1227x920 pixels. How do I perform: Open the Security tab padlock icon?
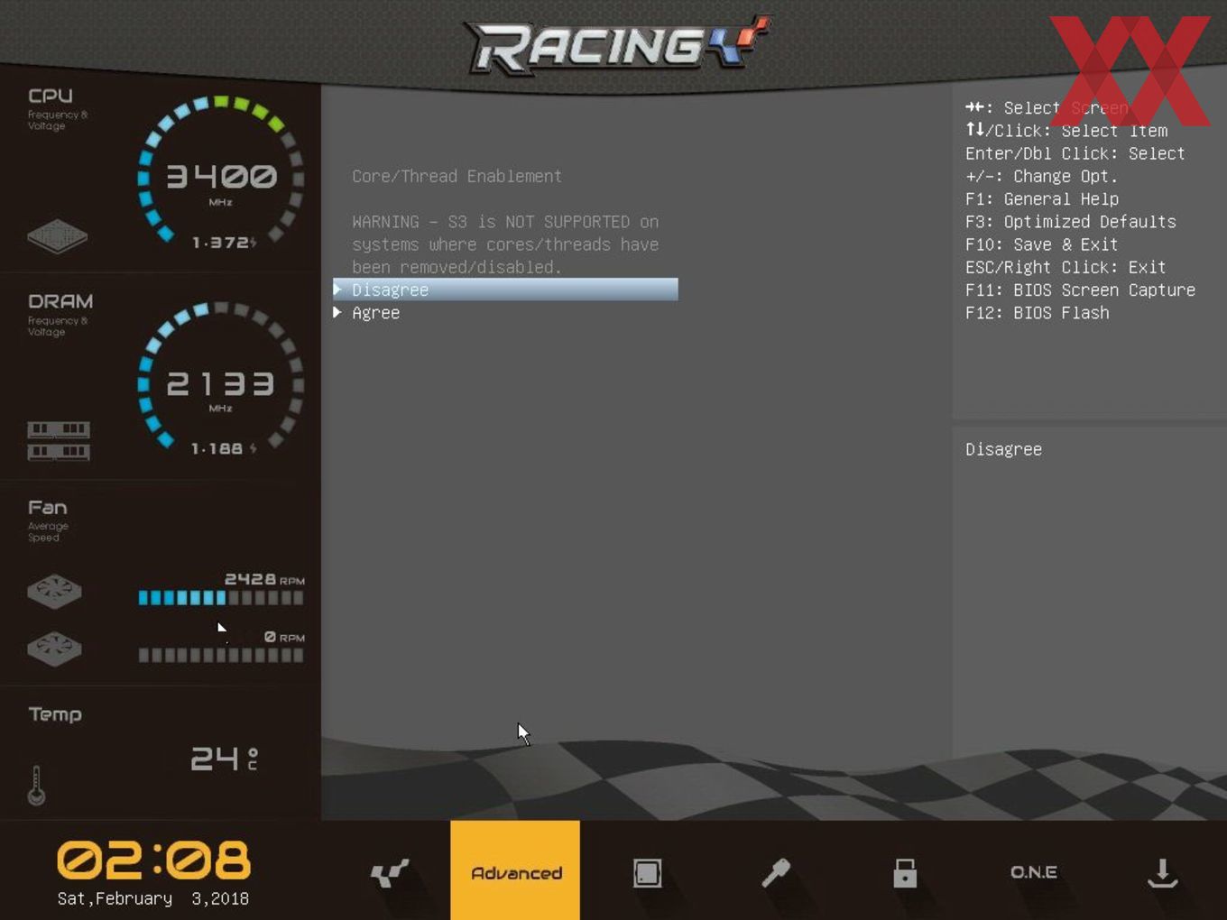pyautogui.click(x=905, y=872)
